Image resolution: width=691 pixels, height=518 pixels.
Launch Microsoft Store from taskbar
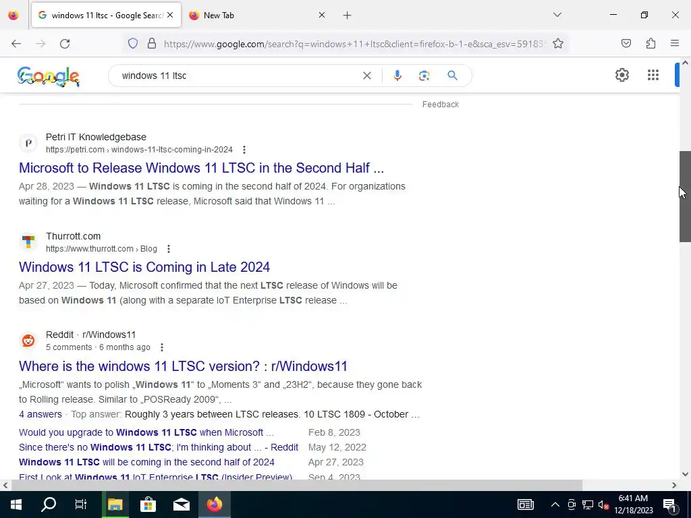[148, 505]
